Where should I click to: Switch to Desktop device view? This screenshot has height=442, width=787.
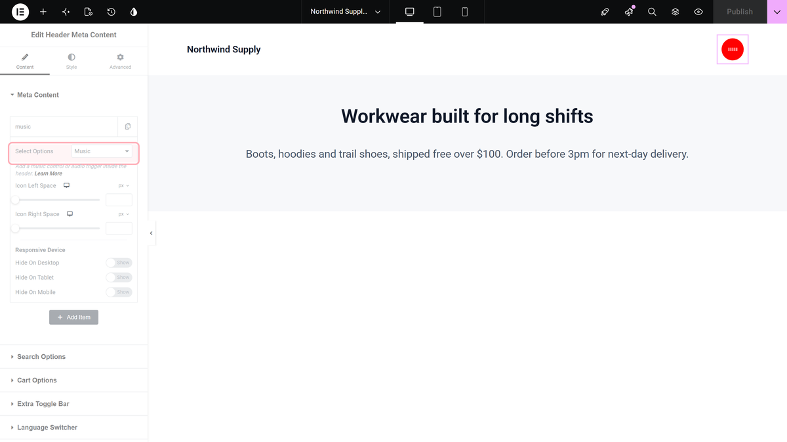tap(410, 12)
